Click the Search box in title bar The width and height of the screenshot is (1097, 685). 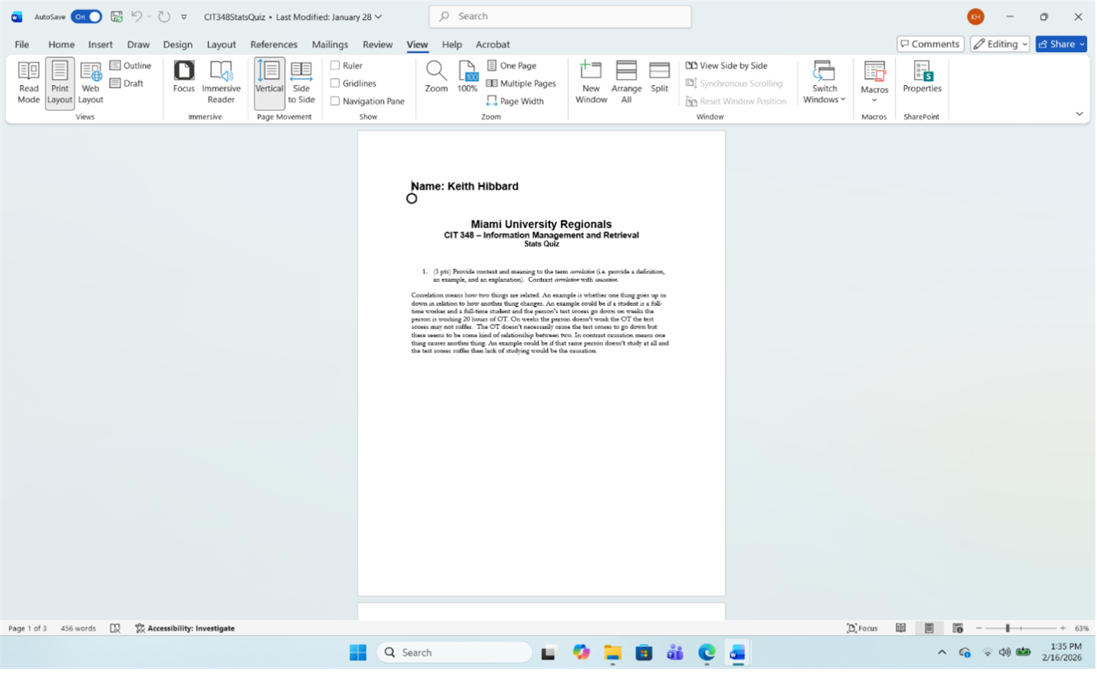point(560,16)
